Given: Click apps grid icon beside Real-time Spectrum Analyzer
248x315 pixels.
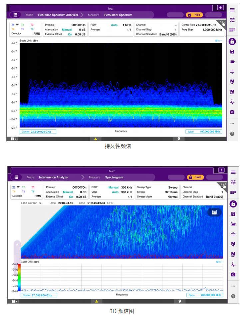Looking at the screenshot, I should point(15,15).
